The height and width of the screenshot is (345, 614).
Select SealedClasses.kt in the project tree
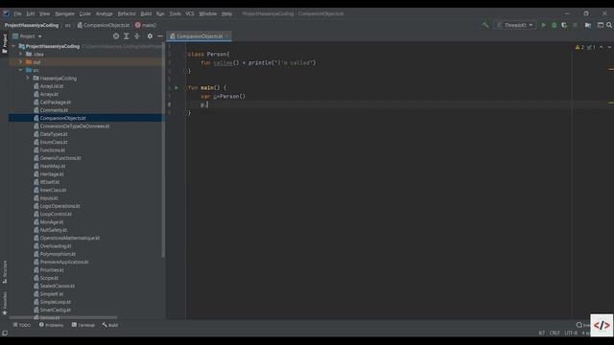coord(58,286)
